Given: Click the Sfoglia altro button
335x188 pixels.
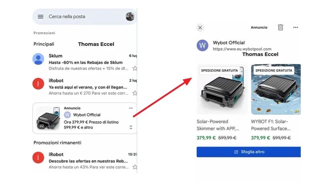Looking at the screenshot, I should click(249, 152).
